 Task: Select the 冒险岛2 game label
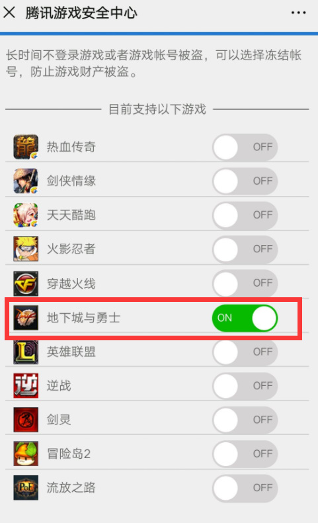[x=69, y=453]
